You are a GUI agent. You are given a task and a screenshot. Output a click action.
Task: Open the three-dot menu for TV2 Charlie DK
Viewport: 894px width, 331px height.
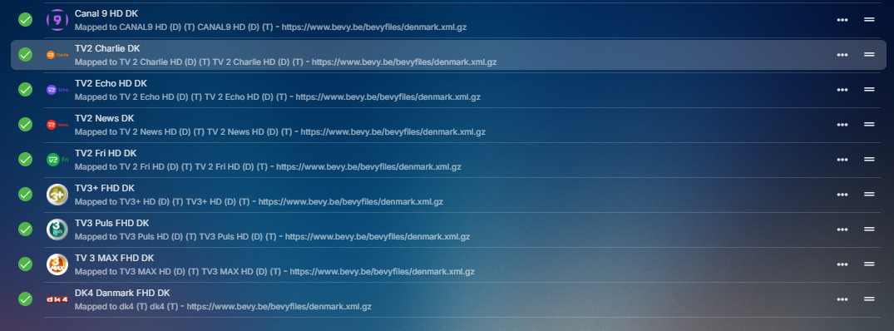[x=842, y=55]
